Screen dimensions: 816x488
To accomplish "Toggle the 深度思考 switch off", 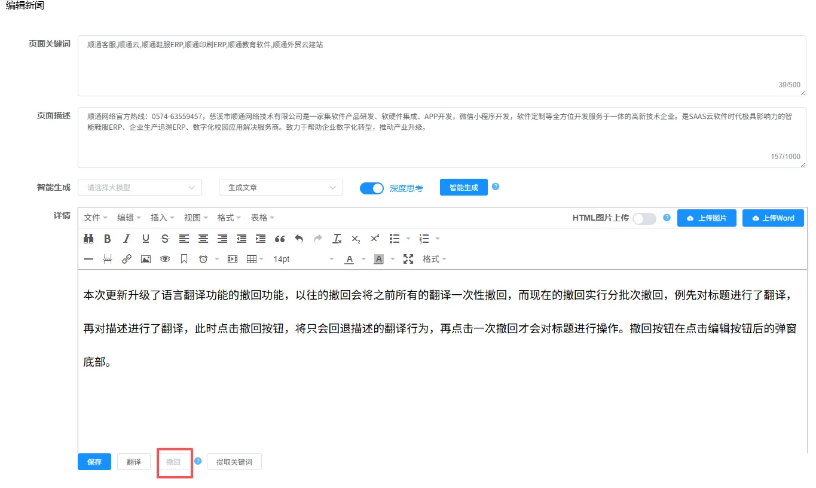I will pyautogui.click(x=371, y=188).
